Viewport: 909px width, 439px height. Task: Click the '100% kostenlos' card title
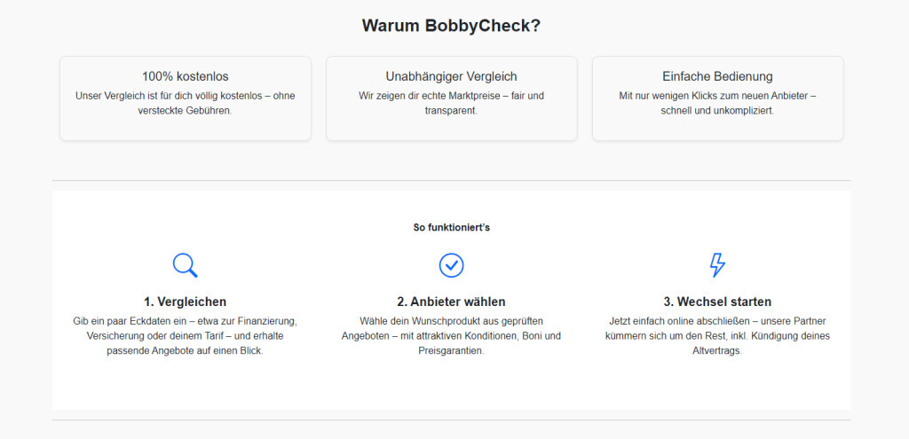(x=186, y=76)
